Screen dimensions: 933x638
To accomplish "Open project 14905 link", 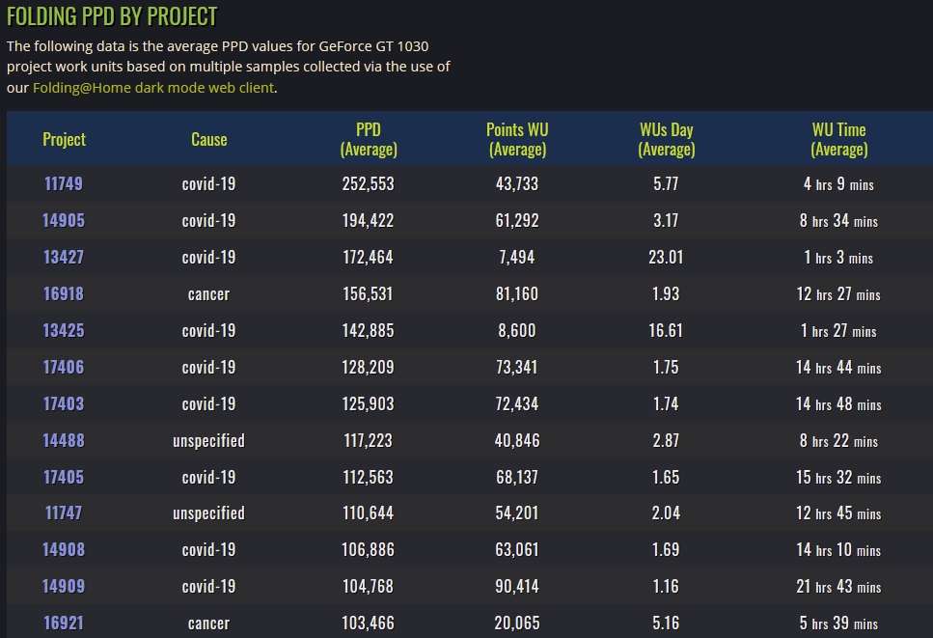I will point(64,220).
